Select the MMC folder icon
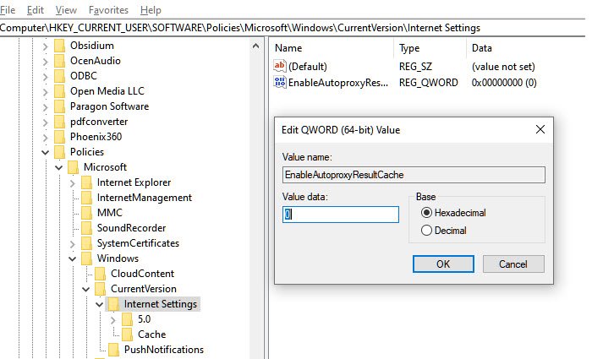Image resolution: width=592 pixels, height=359 pixels. click(87, 213)
